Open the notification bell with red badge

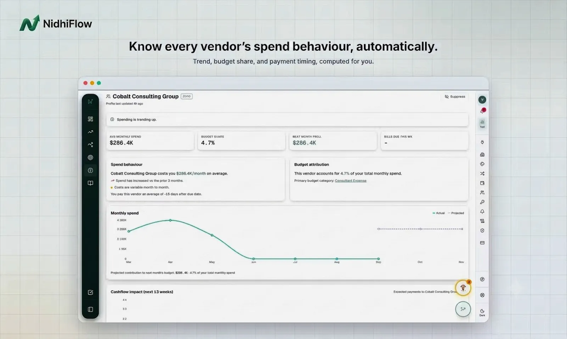(x=483, y=111)
